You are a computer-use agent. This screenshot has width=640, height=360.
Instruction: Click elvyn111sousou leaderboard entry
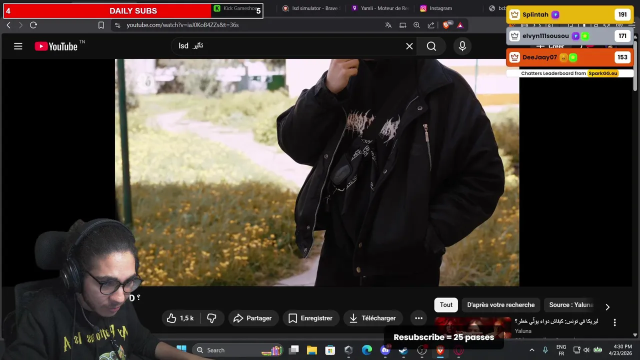[570, 36]
